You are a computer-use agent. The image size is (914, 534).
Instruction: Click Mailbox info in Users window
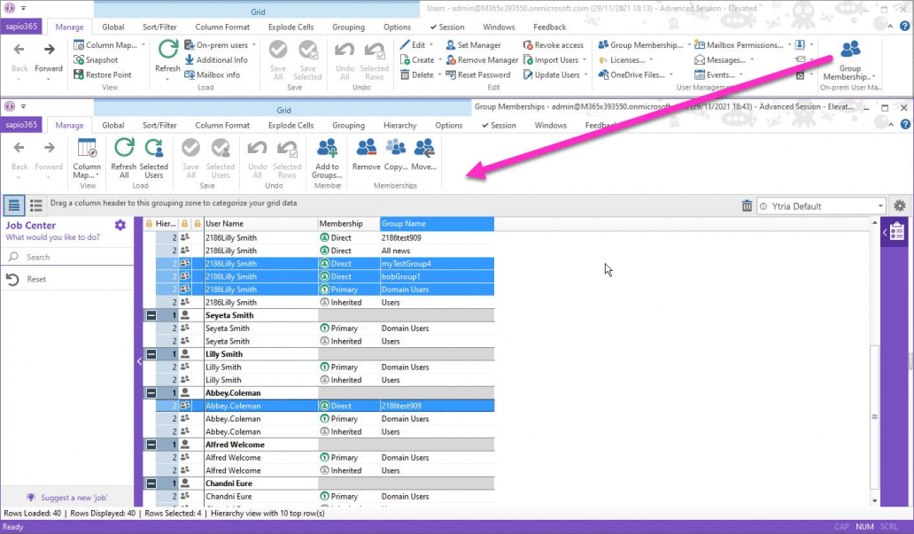click(213, 74)
